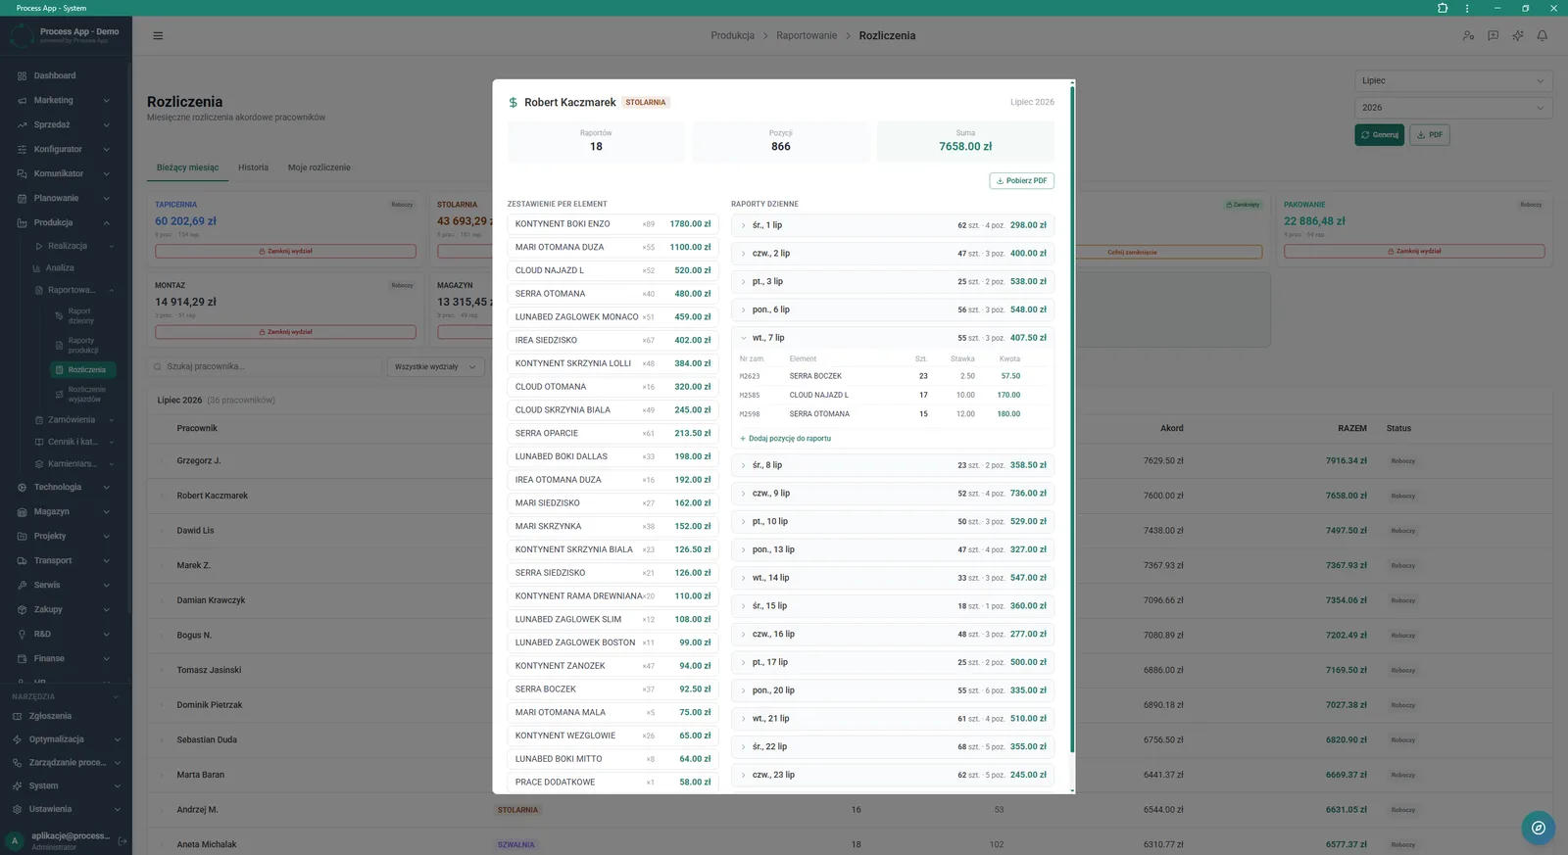Click Zamknij wydział under MONTAZ
This screenshot has height=855, width=1568.
pyautogui.click(x=285, y=332)
